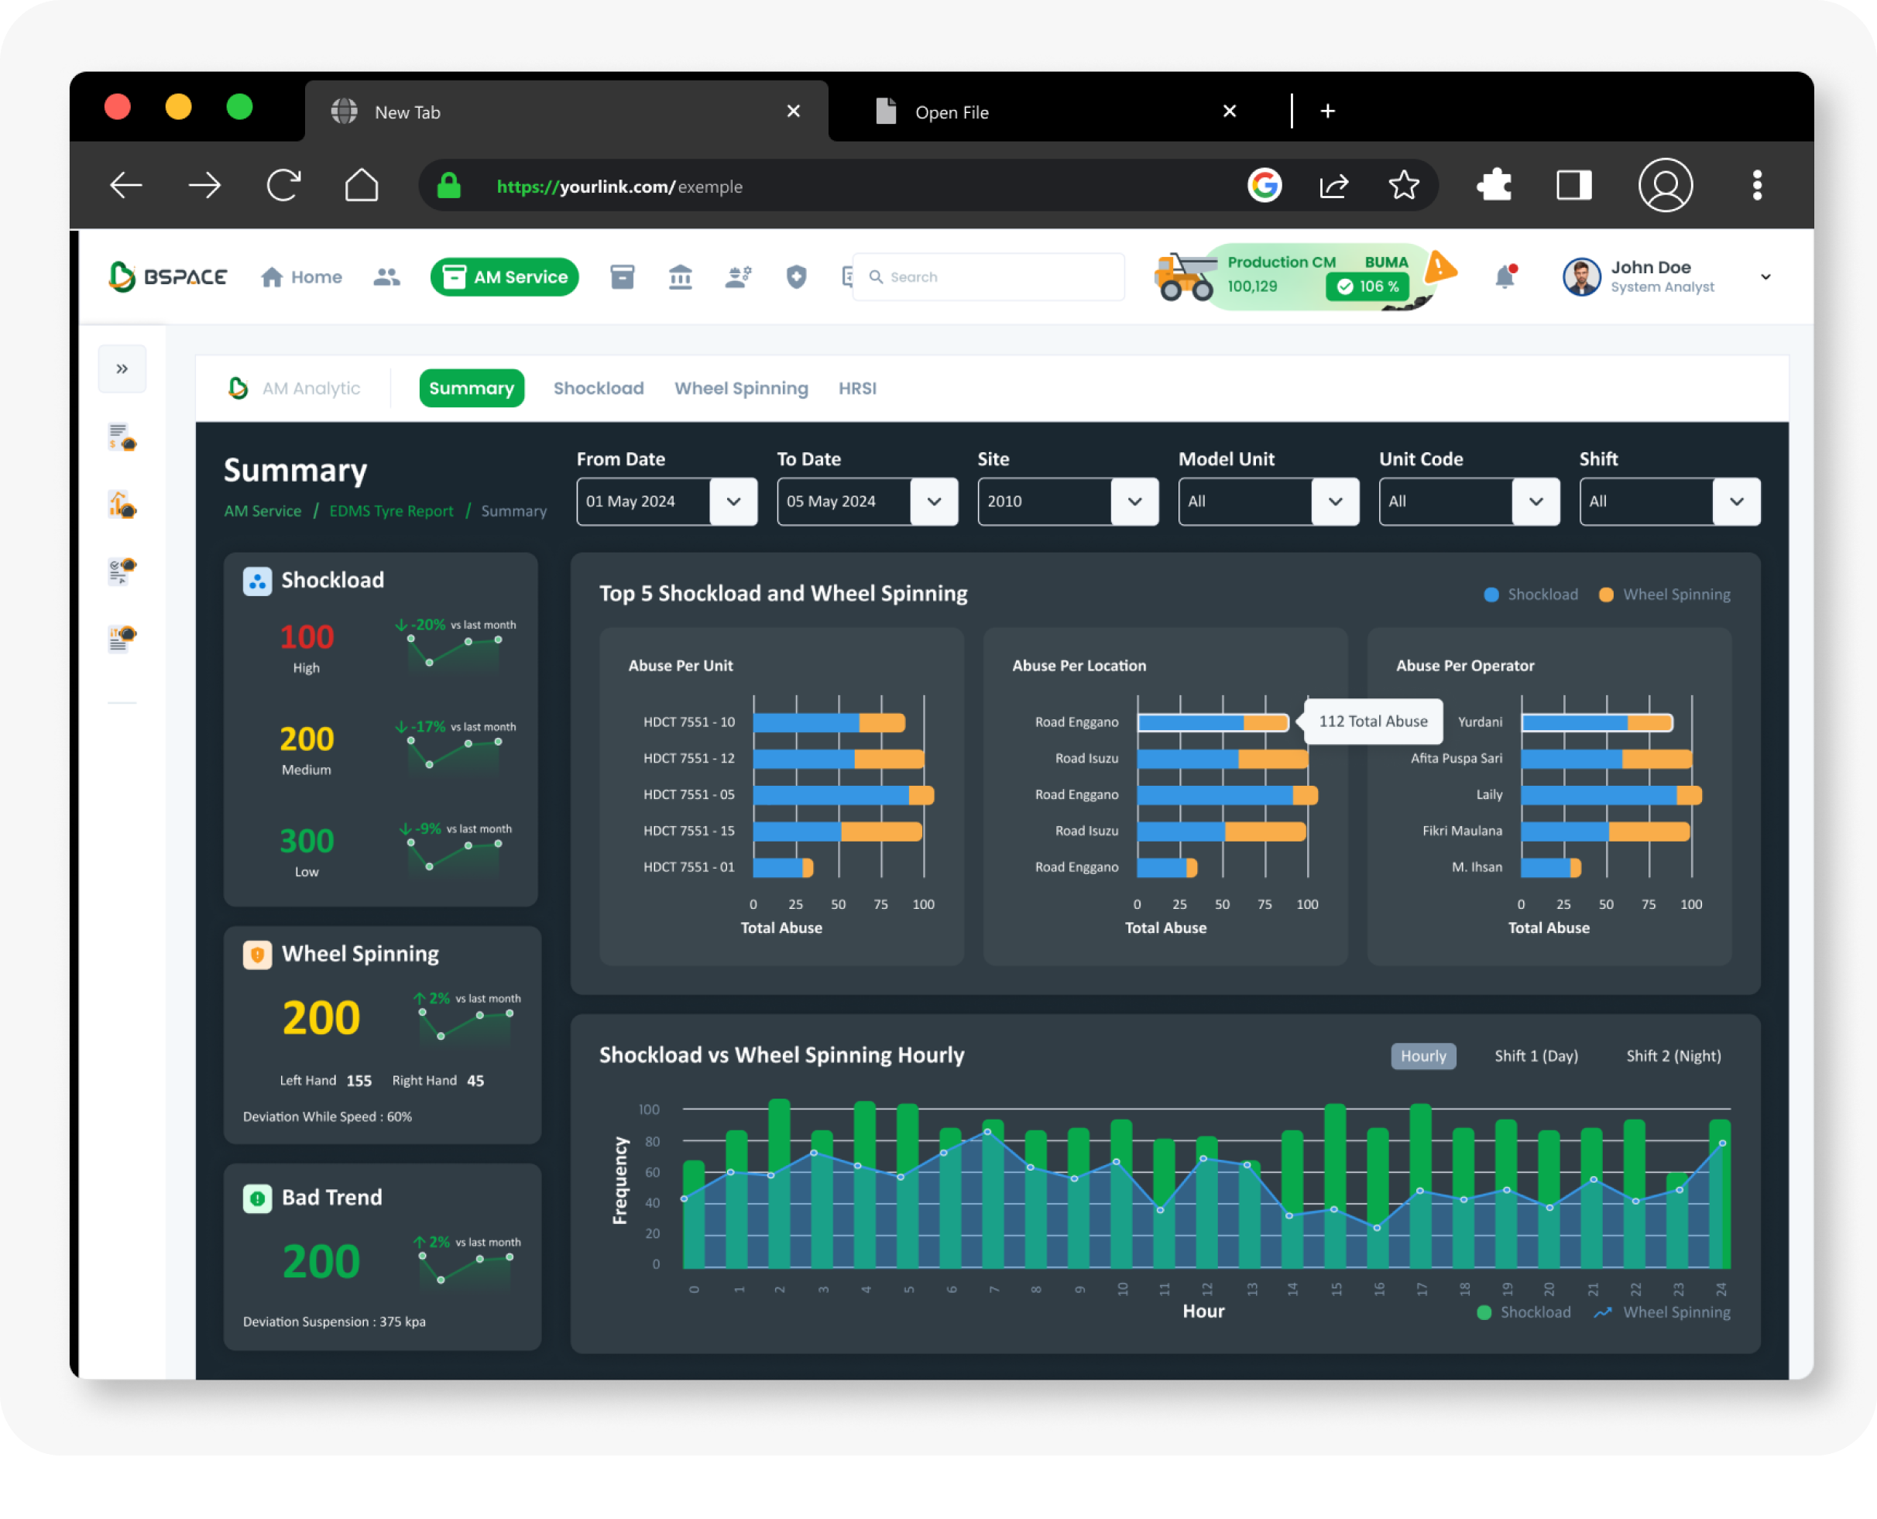1877x1519 pixels.
Task: Select the Hourly chart view toggle
Action: 1422,1056
